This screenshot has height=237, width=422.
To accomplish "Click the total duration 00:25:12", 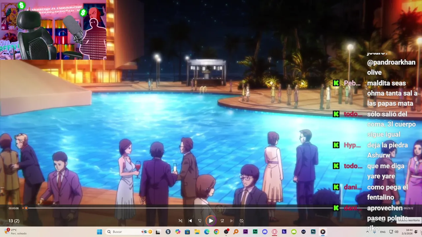I will click(408, 208).
